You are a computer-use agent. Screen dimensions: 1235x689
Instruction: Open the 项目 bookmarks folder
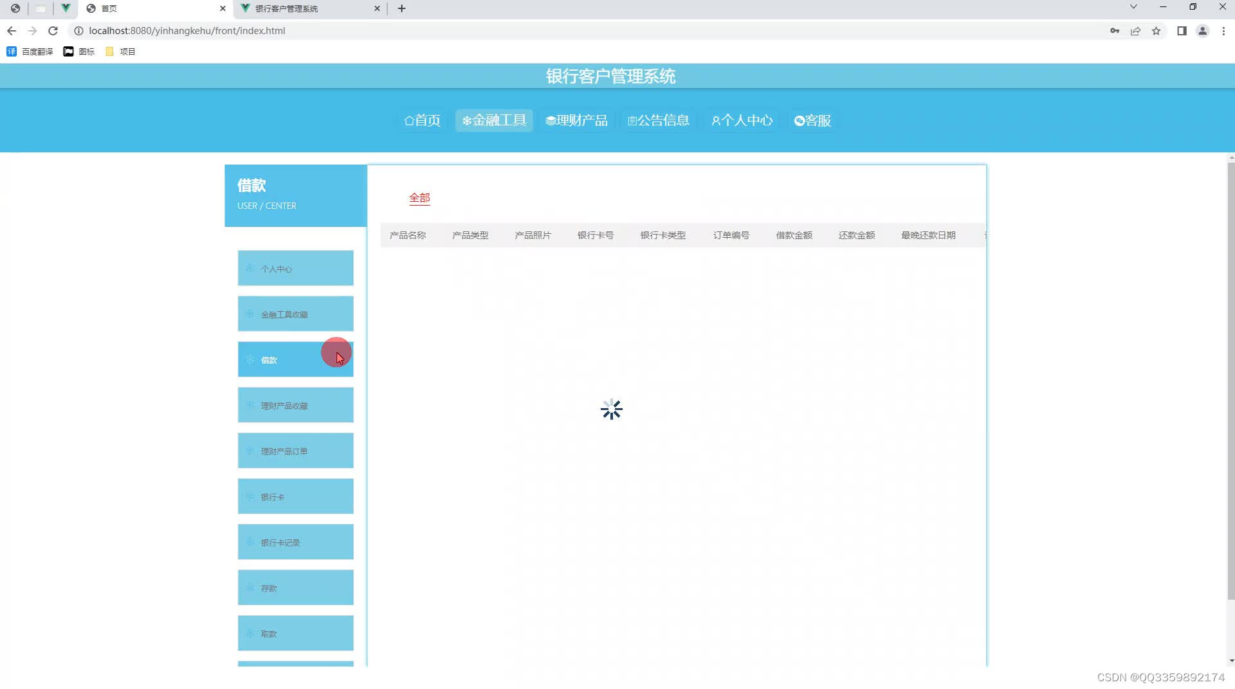pyautogui.click(x=120, y=51)
